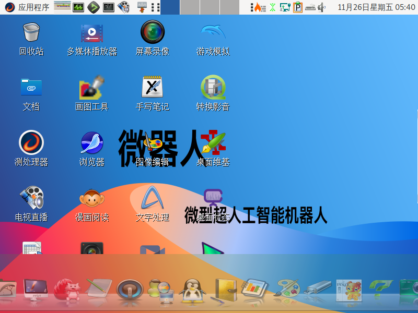Click the USB flash drive dock icon
Screen dimensions: 418x313
click(319, 287)
